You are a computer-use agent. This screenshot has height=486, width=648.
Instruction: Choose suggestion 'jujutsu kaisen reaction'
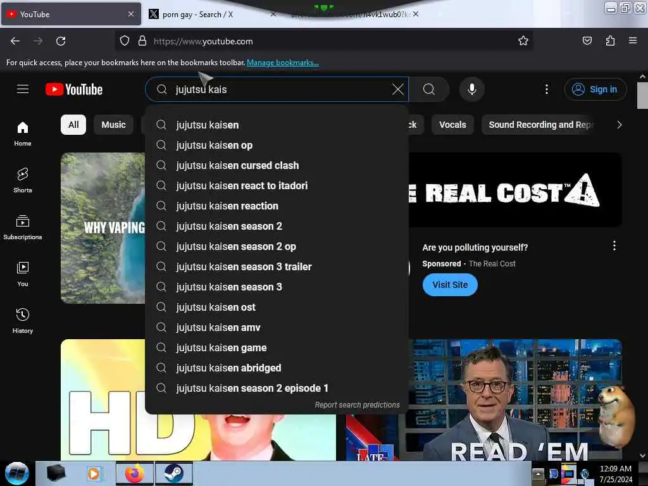pyautogui.click(x=277, y=206)
